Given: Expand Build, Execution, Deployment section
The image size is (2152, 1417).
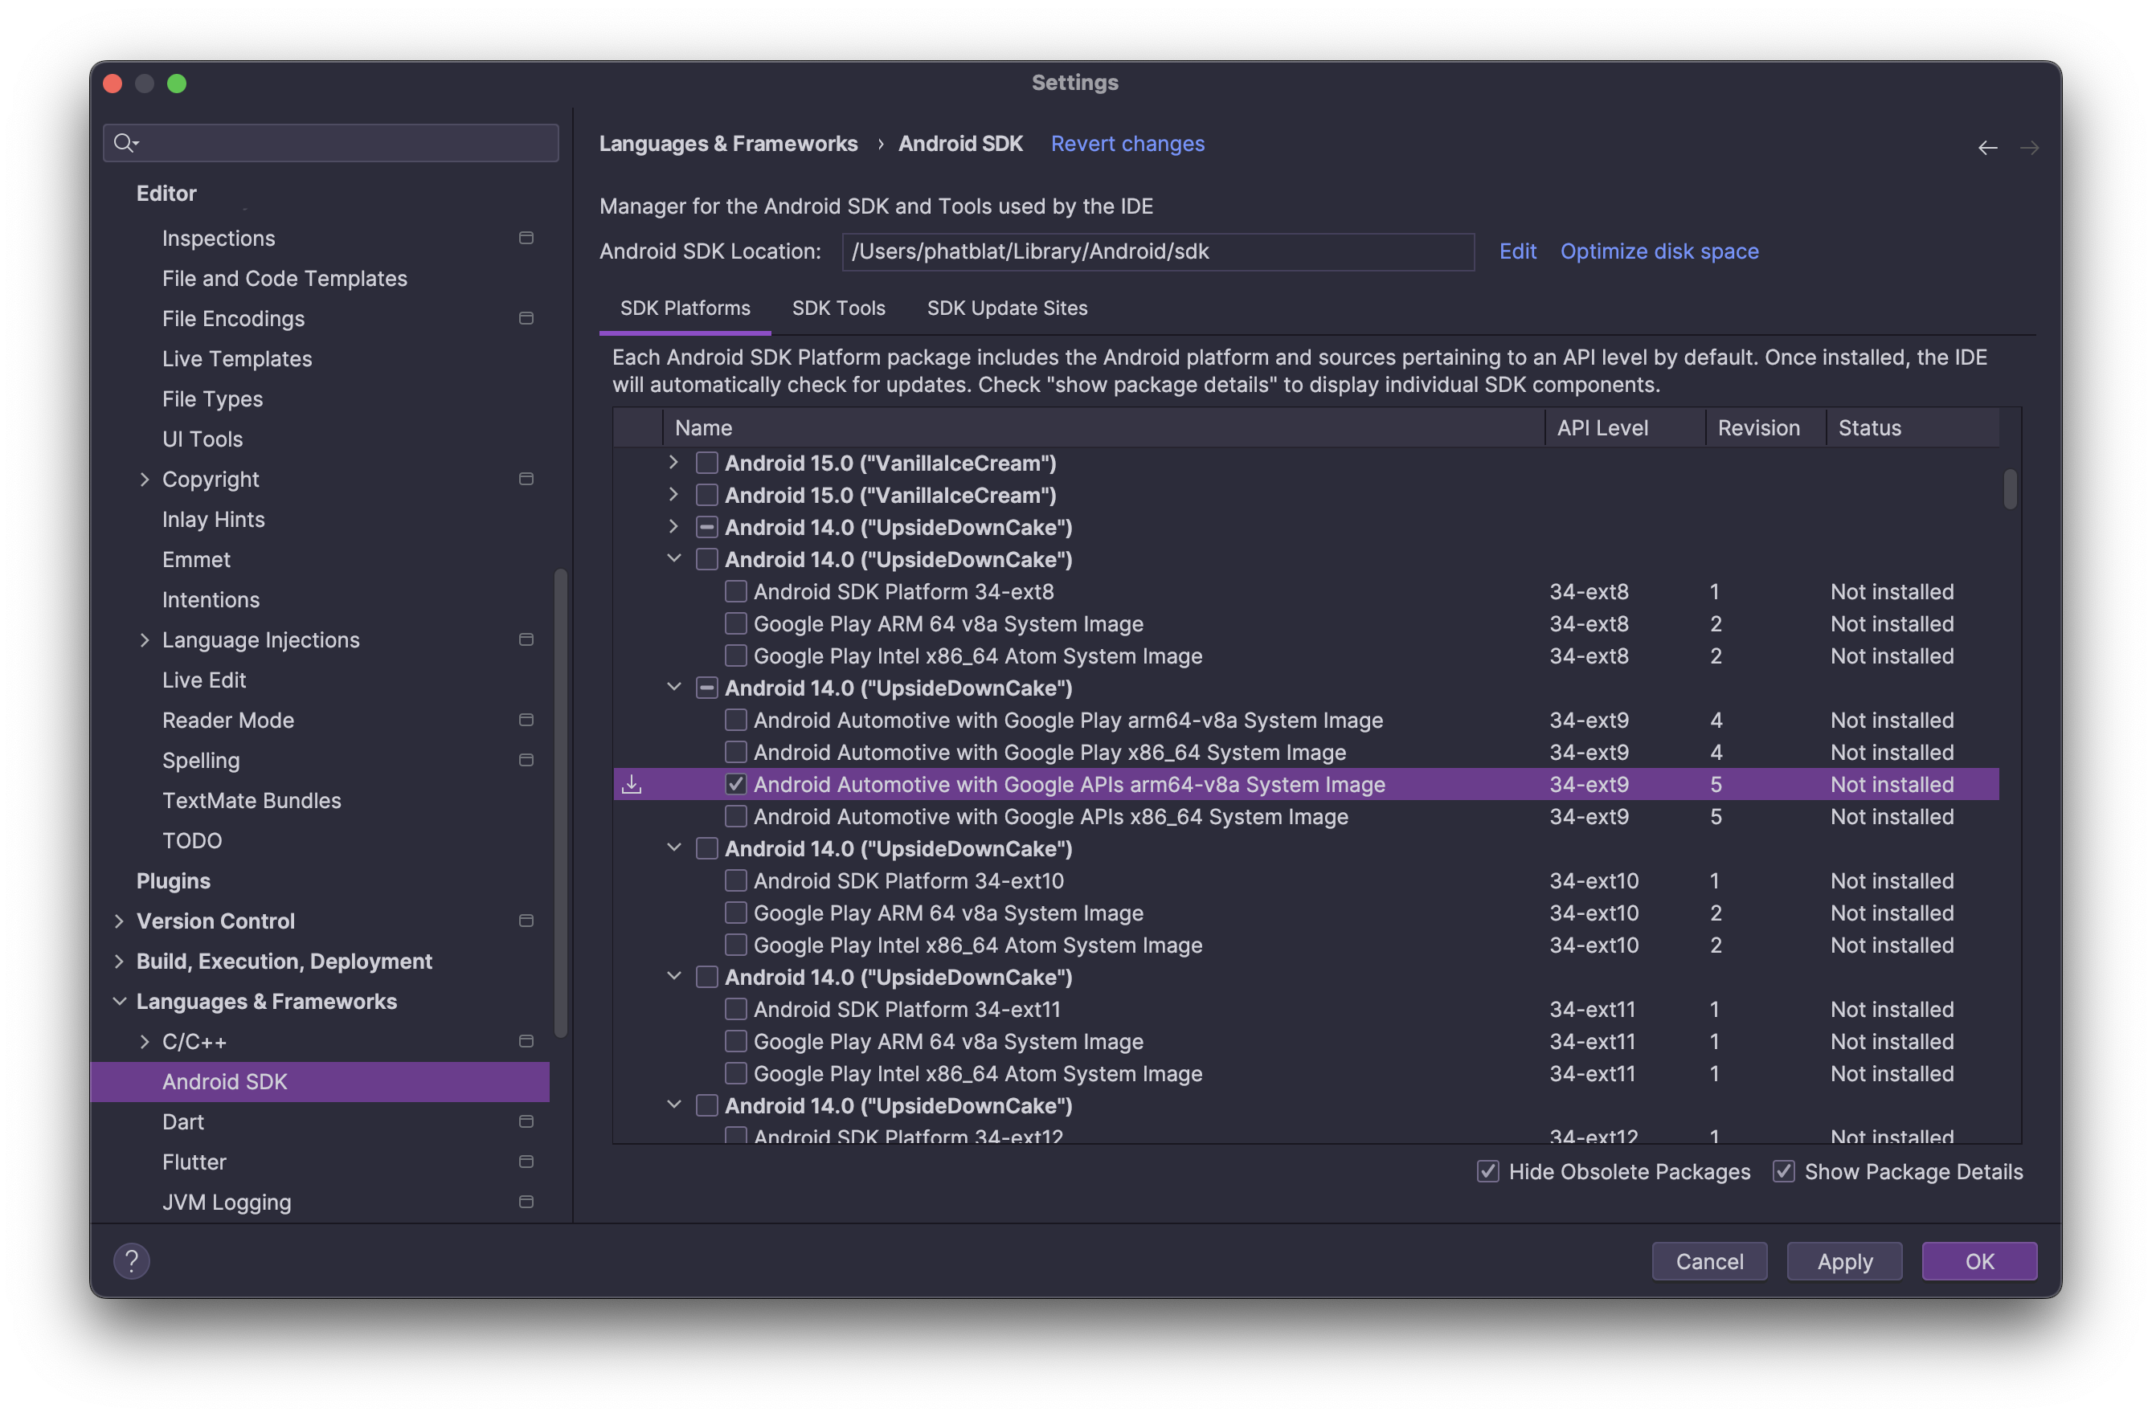Looking at the screenshot, I should [120, 962].
